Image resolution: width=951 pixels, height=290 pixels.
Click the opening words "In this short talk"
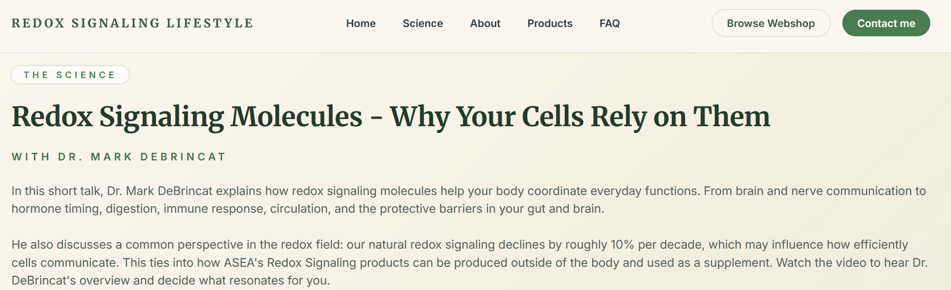(56, 191)
